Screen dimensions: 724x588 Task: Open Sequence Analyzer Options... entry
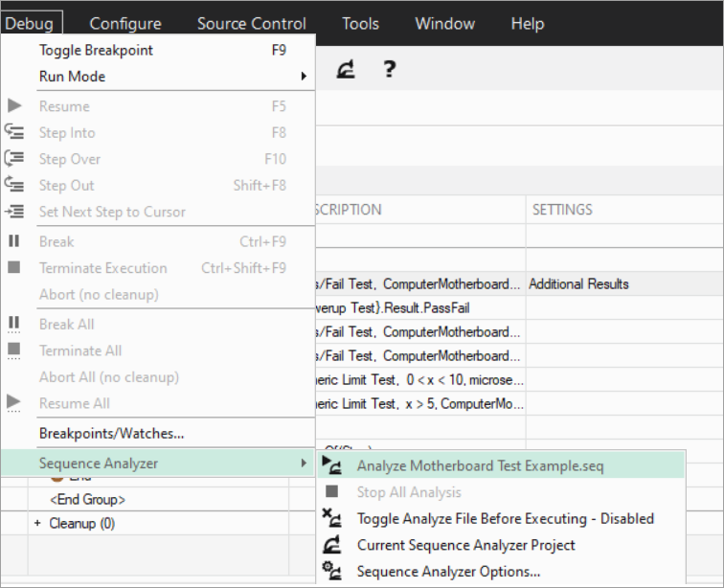coord(501,572)
